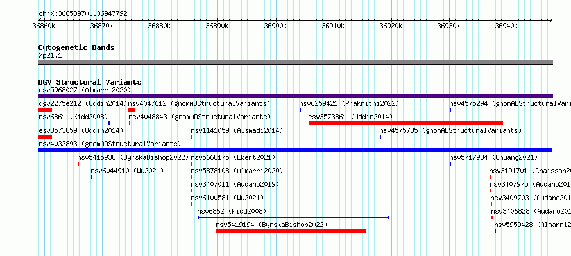The width and height of the screenshot is (571, 256).
Task: Click the 36900k ruler tick label
Action: click(275, 26)
